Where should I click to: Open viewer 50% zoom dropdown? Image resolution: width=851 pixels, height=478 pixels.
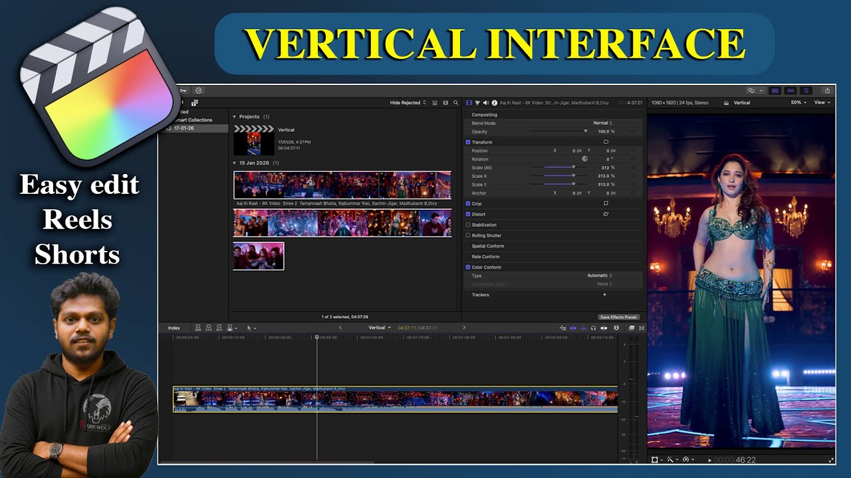[x=798, y=103]
